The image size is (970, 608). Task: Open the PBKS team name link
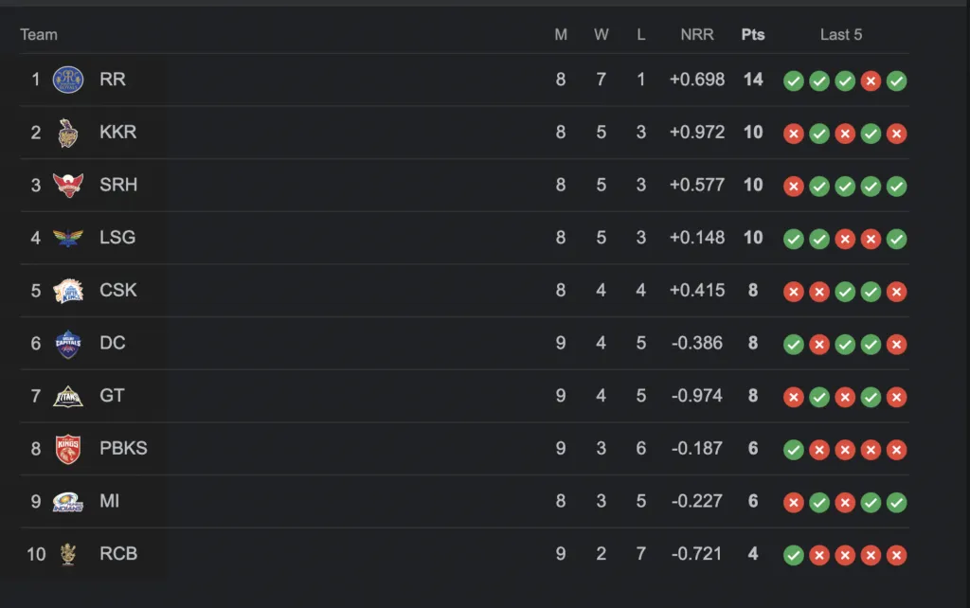(124, 448)
